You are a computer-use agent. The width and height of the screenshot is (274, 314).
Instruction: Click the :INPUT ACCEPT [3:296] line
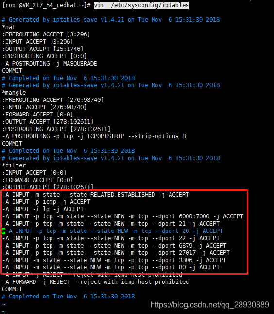pyautogui.click(x=38, y=42)
